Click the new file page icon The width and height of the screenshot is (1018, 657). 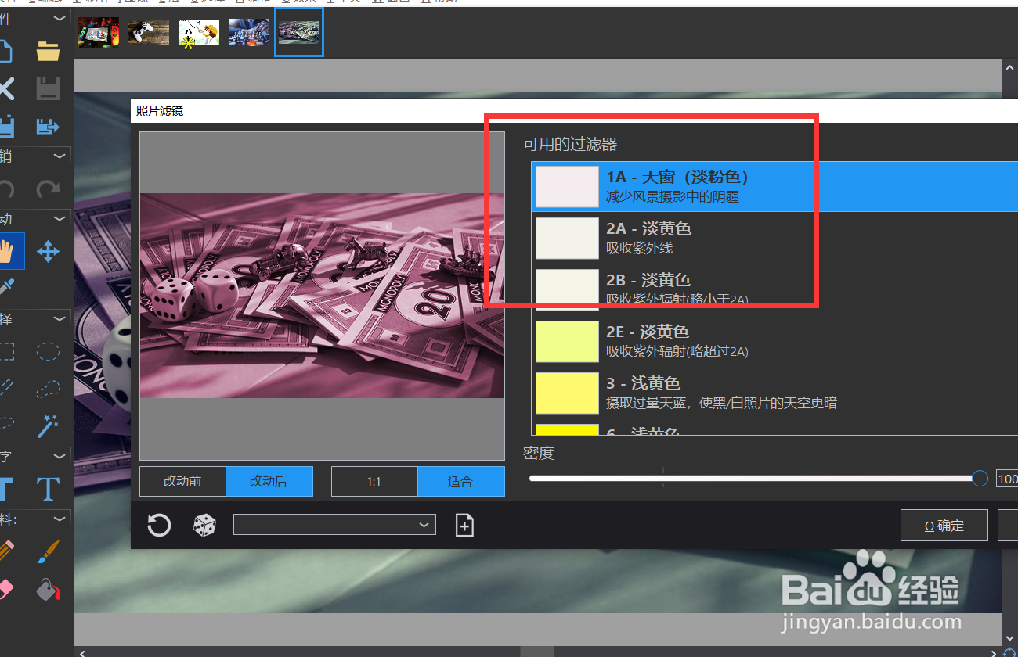[x=5, y=52]
